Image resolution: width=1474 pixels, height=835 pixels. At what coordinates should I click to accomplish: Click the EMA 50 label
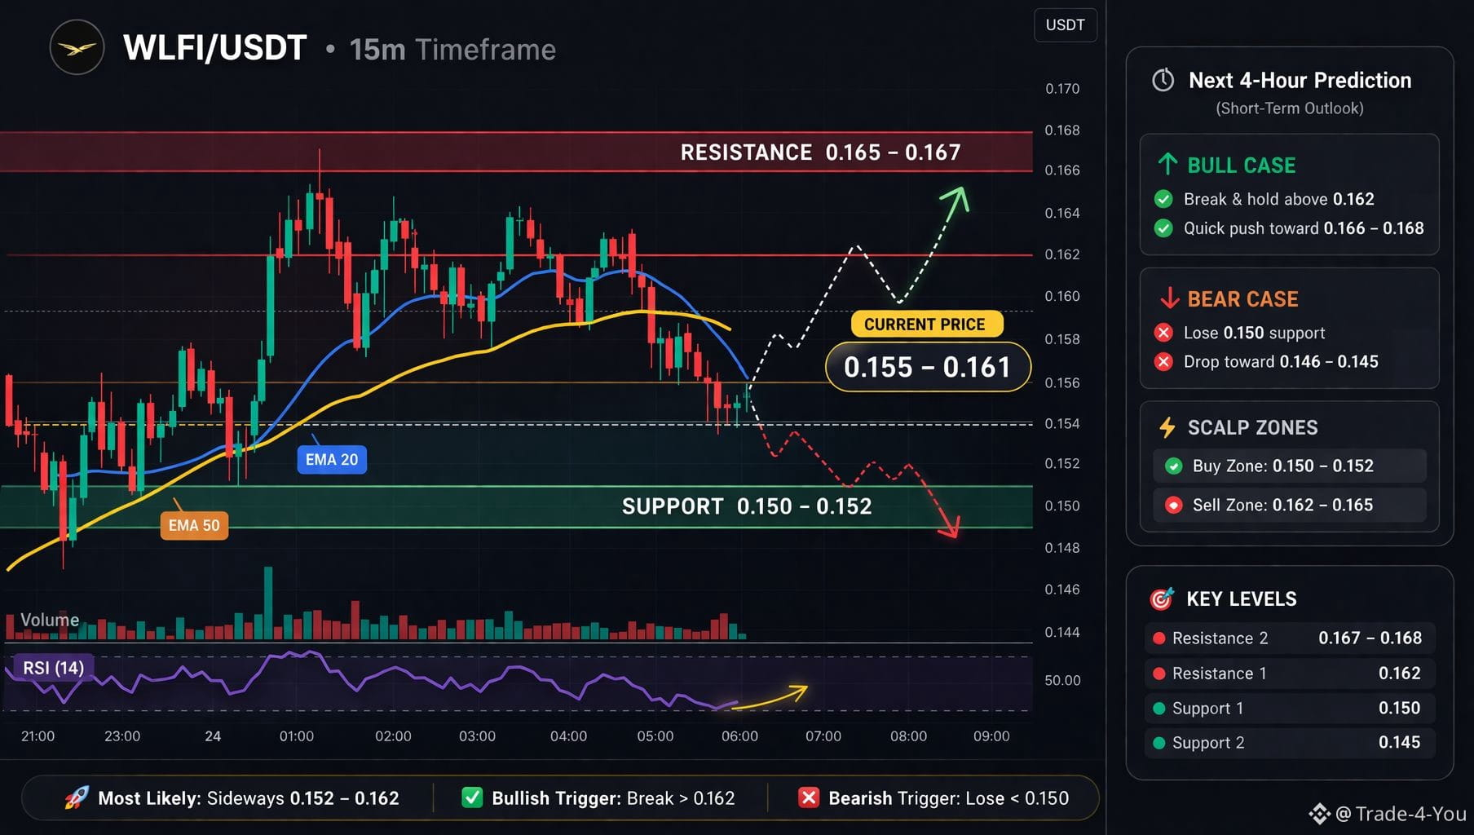(x=194, y=526)
